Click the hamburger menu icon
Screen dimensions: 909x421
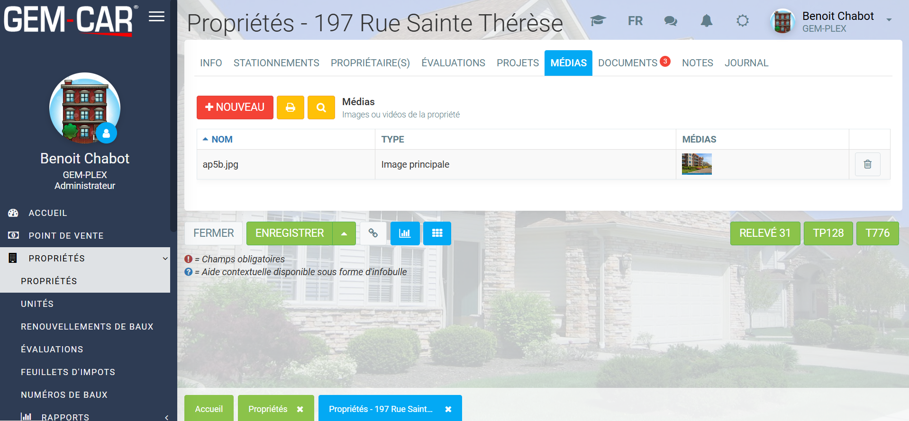156,17
